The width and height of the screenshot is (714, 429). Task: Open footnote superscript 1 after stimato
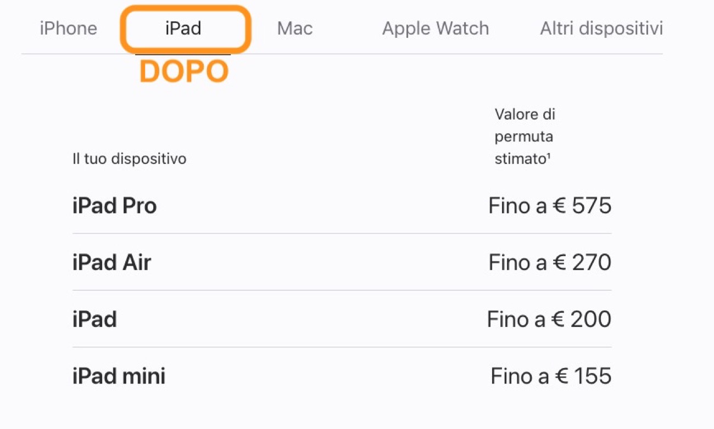549,157
